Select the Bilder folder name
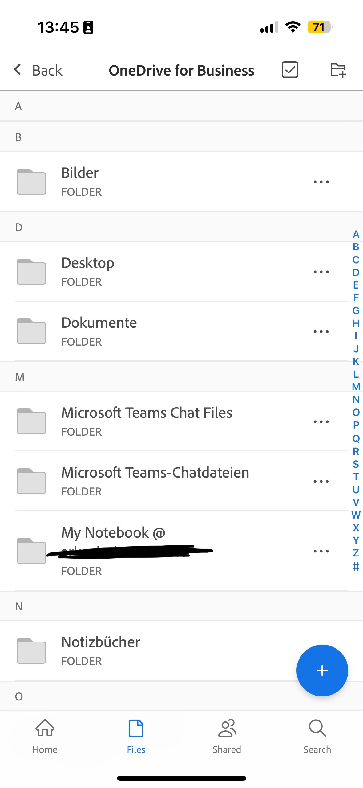 [80, 173]
